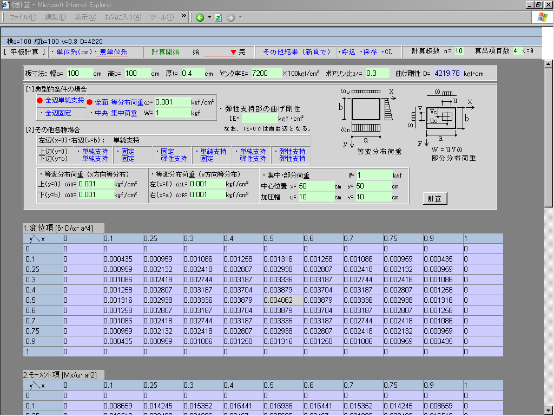Click the browser Forward arrow icon
Image resolution: width=554 pixels, height=416 pixels.
click(231, 17)
